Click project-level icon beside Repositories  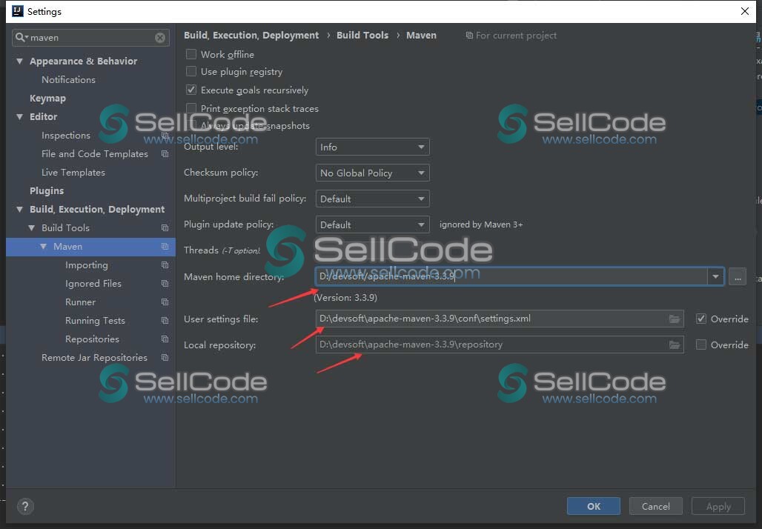click(x=165, y=339)
